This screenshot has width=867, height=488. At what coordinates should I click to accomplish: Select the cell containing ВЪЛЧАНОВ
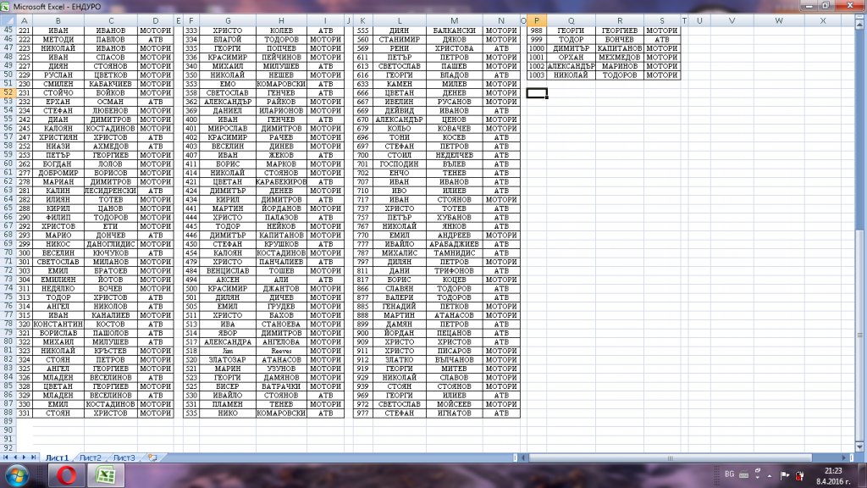point(455,359)
